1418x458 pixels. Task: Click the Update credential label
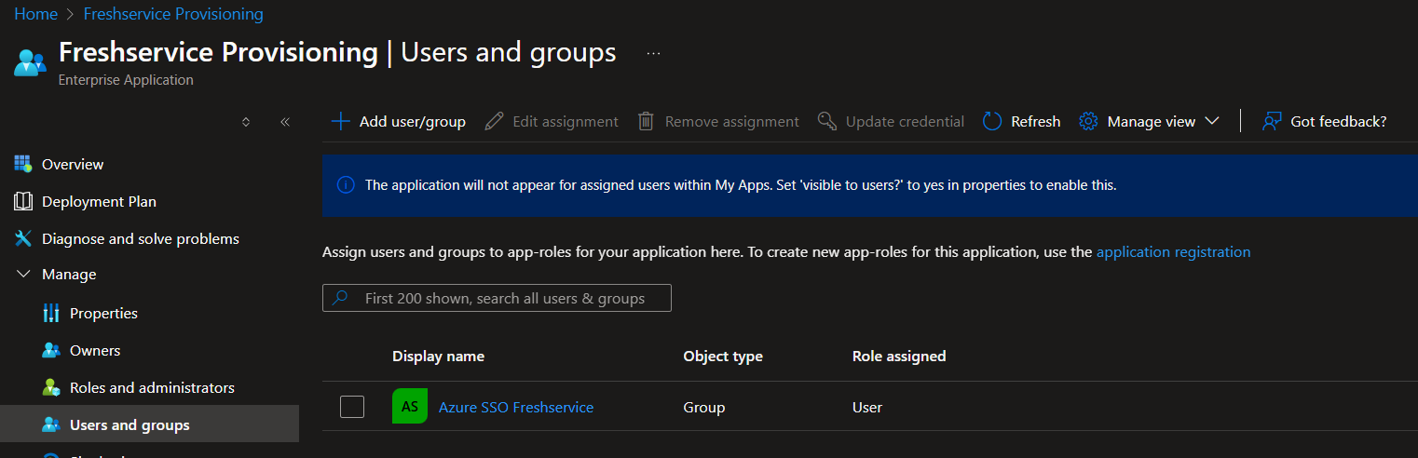[x=905, y=121]
